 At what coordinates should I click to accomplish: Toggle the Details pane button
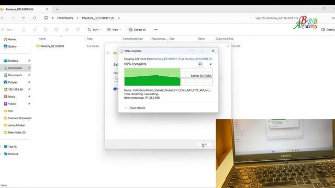pyautogui.click(x=328, y=30)
